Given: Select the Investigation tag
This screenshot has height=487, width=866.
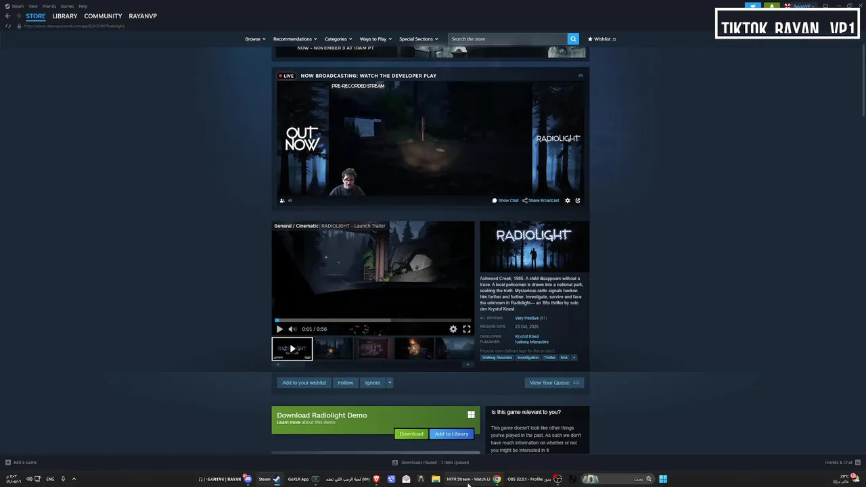Looking at the screenshot, I should (x=528, y=357).
